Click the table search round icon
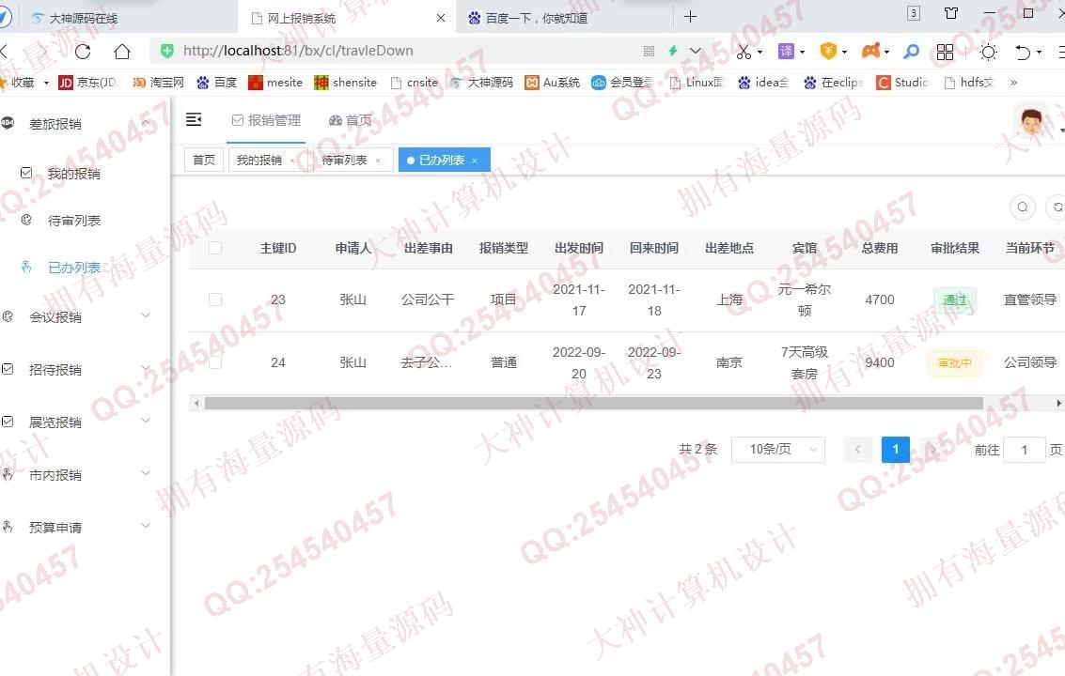This screenshot has height=676, width=1065. [1022, 207]
